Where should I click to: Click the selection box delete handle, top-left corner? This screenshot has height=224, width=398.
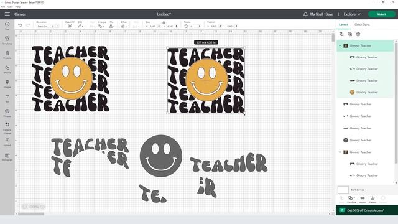(167, 48)
